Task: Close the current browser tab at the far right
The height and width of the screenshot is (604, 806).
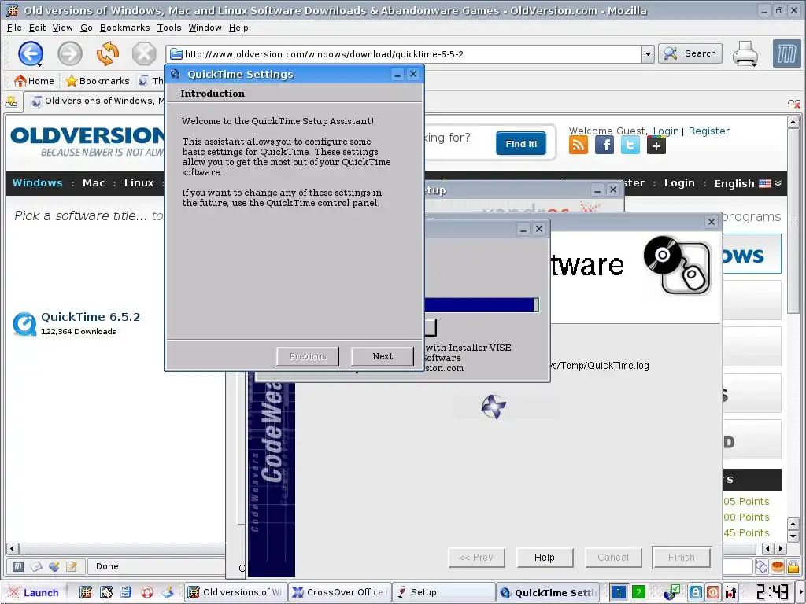Action: point(793,104)
